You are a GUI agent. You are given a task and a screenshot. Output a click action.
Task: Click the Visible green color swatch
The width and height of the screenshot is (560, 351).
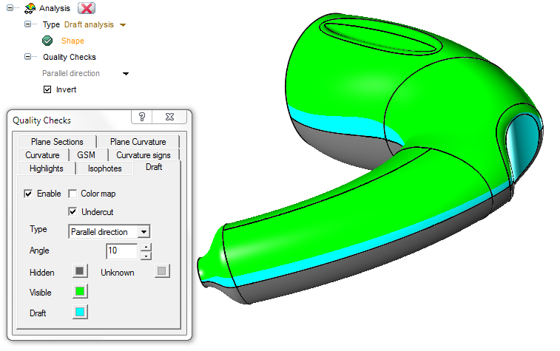79,292
